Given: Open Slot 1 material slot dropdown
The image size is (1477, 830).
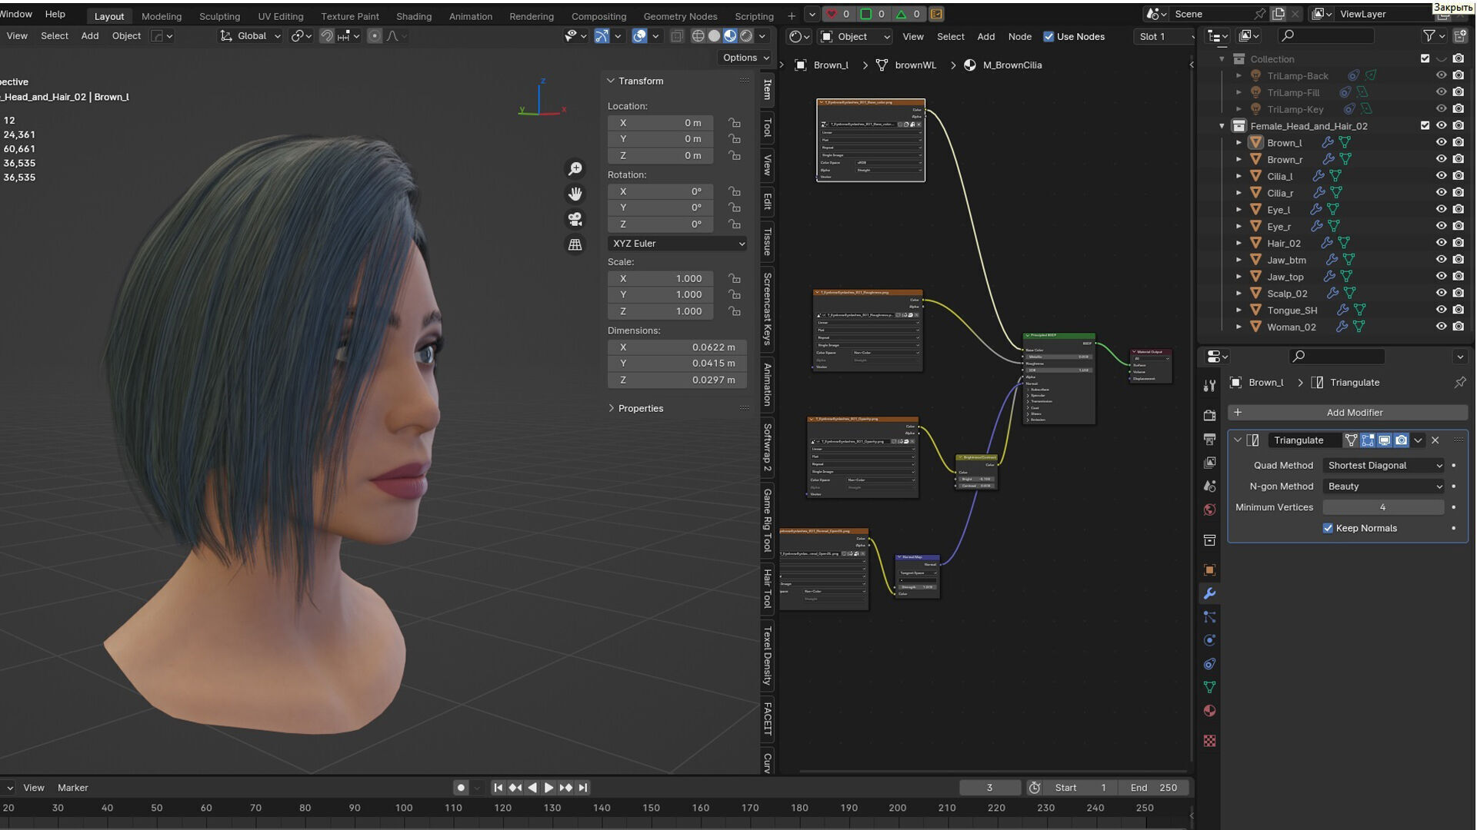Looking at the screenshot, I should coord(1165,37).
